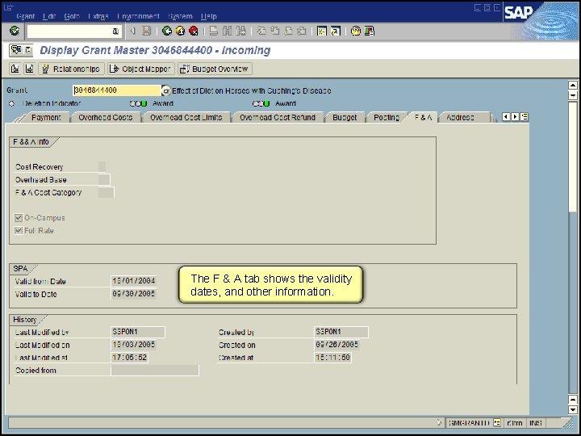Click the Print icon in toolbar

213,31
